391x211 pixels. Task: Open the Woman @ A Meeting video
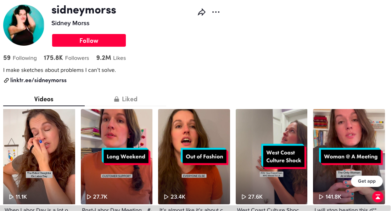coord(349,156)
